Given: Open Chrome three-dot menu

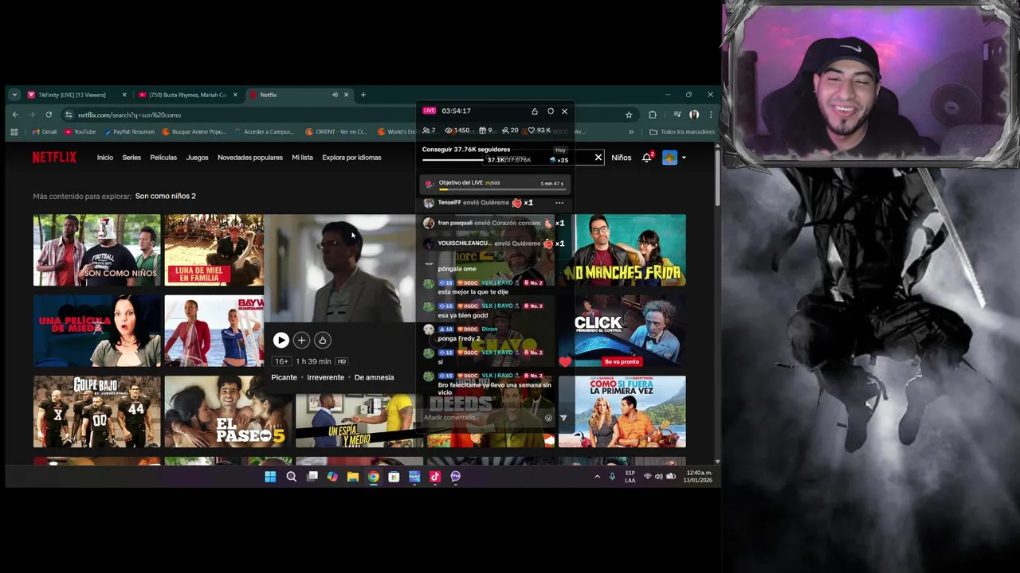Looking at the screenshot, I should (x=710, y=115).
